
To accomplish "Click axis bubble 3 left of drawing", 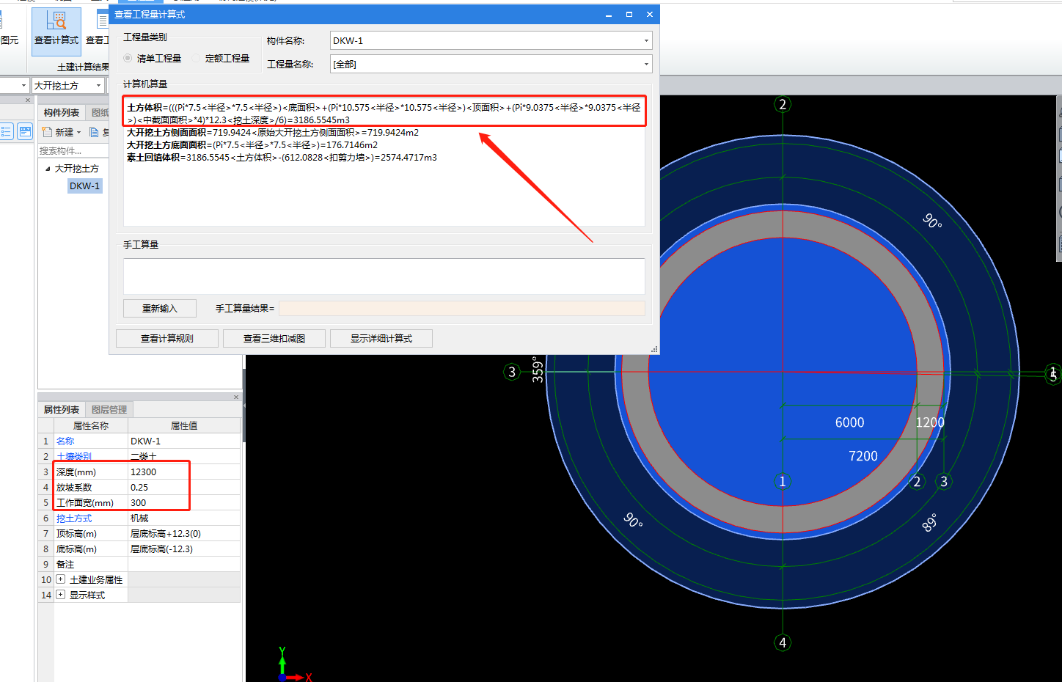I will (512, 372).
